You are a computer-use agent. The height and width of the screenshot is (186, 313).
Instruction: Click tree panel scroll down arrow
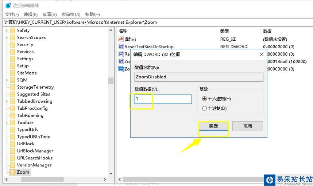click(111, 173)
